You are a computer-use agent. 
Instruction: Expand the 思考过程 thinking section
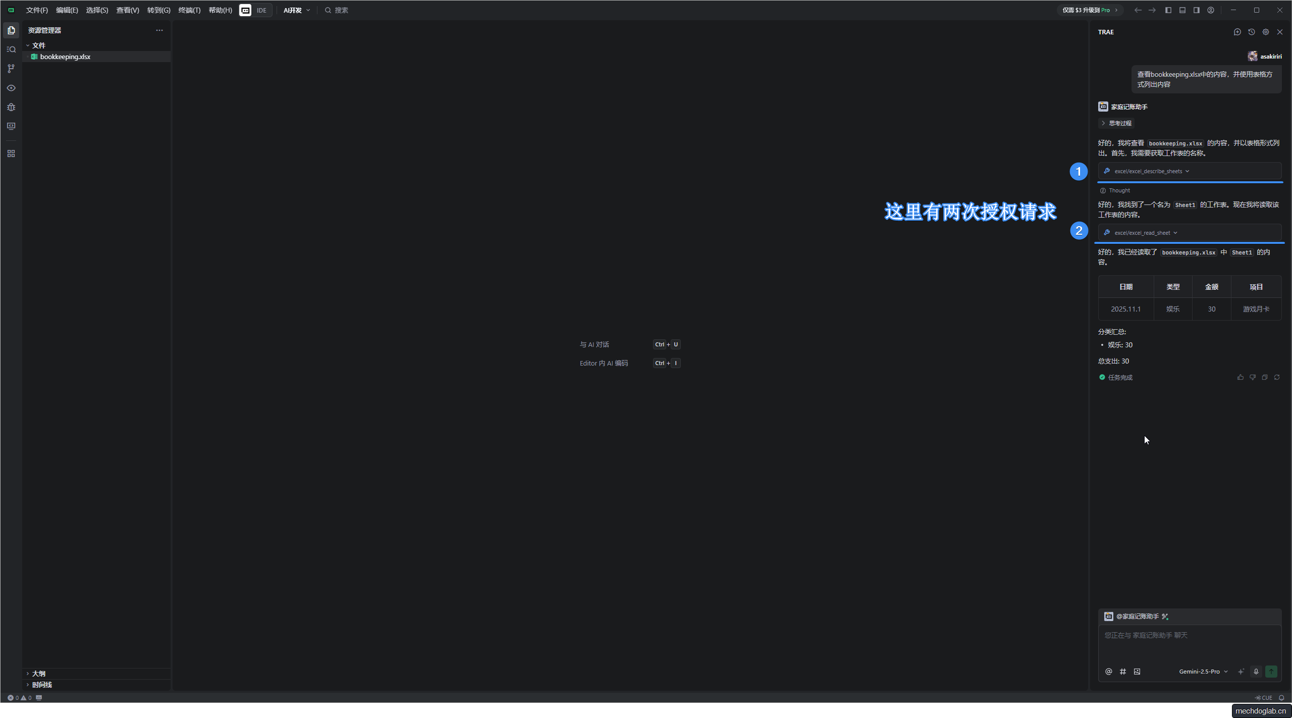1116,123
